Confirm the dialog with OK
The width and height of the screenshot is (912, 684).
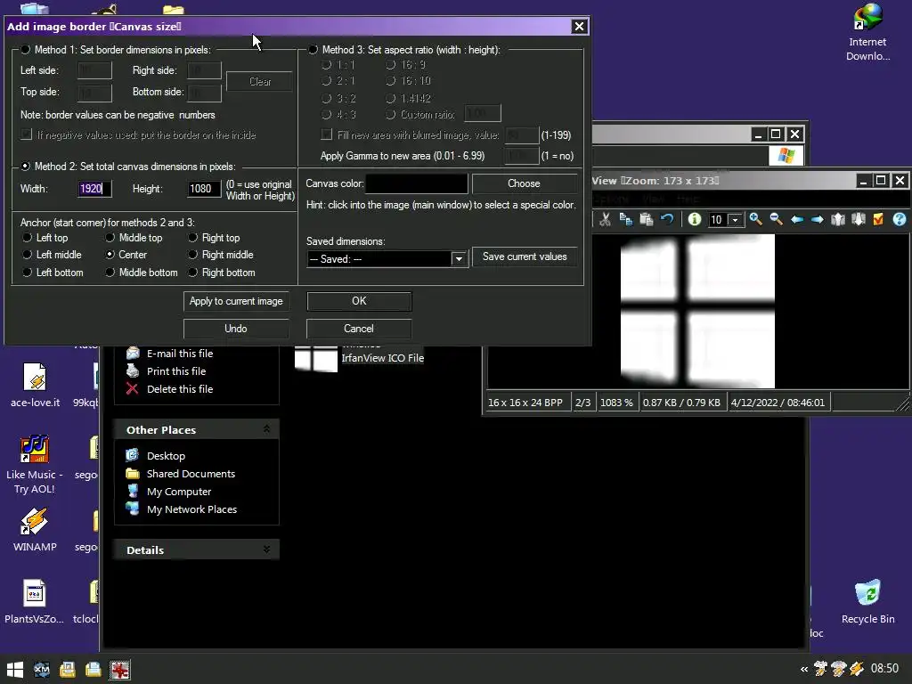[359, 301]
